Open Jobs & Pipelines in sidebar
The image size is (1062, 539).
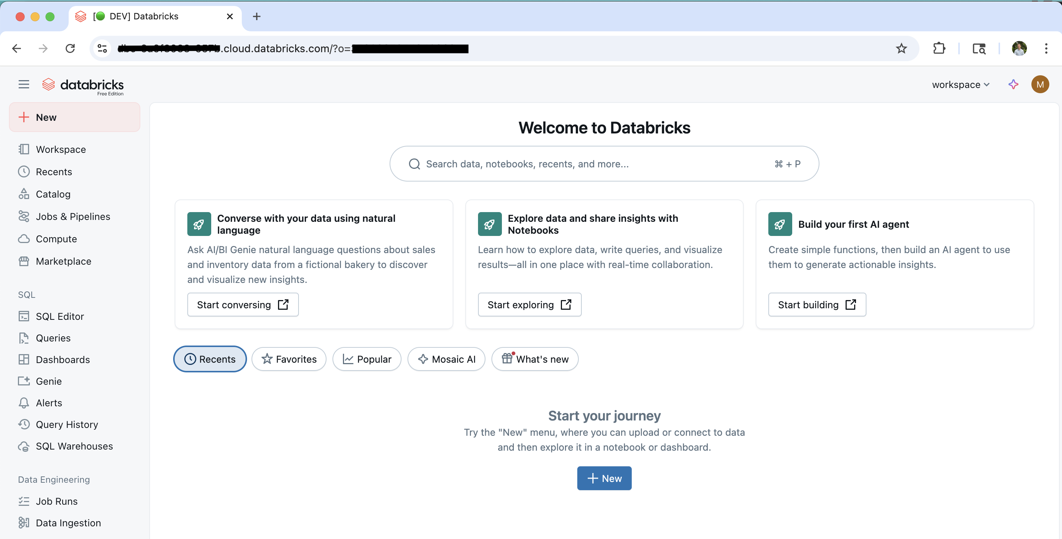tap(75, 217)
